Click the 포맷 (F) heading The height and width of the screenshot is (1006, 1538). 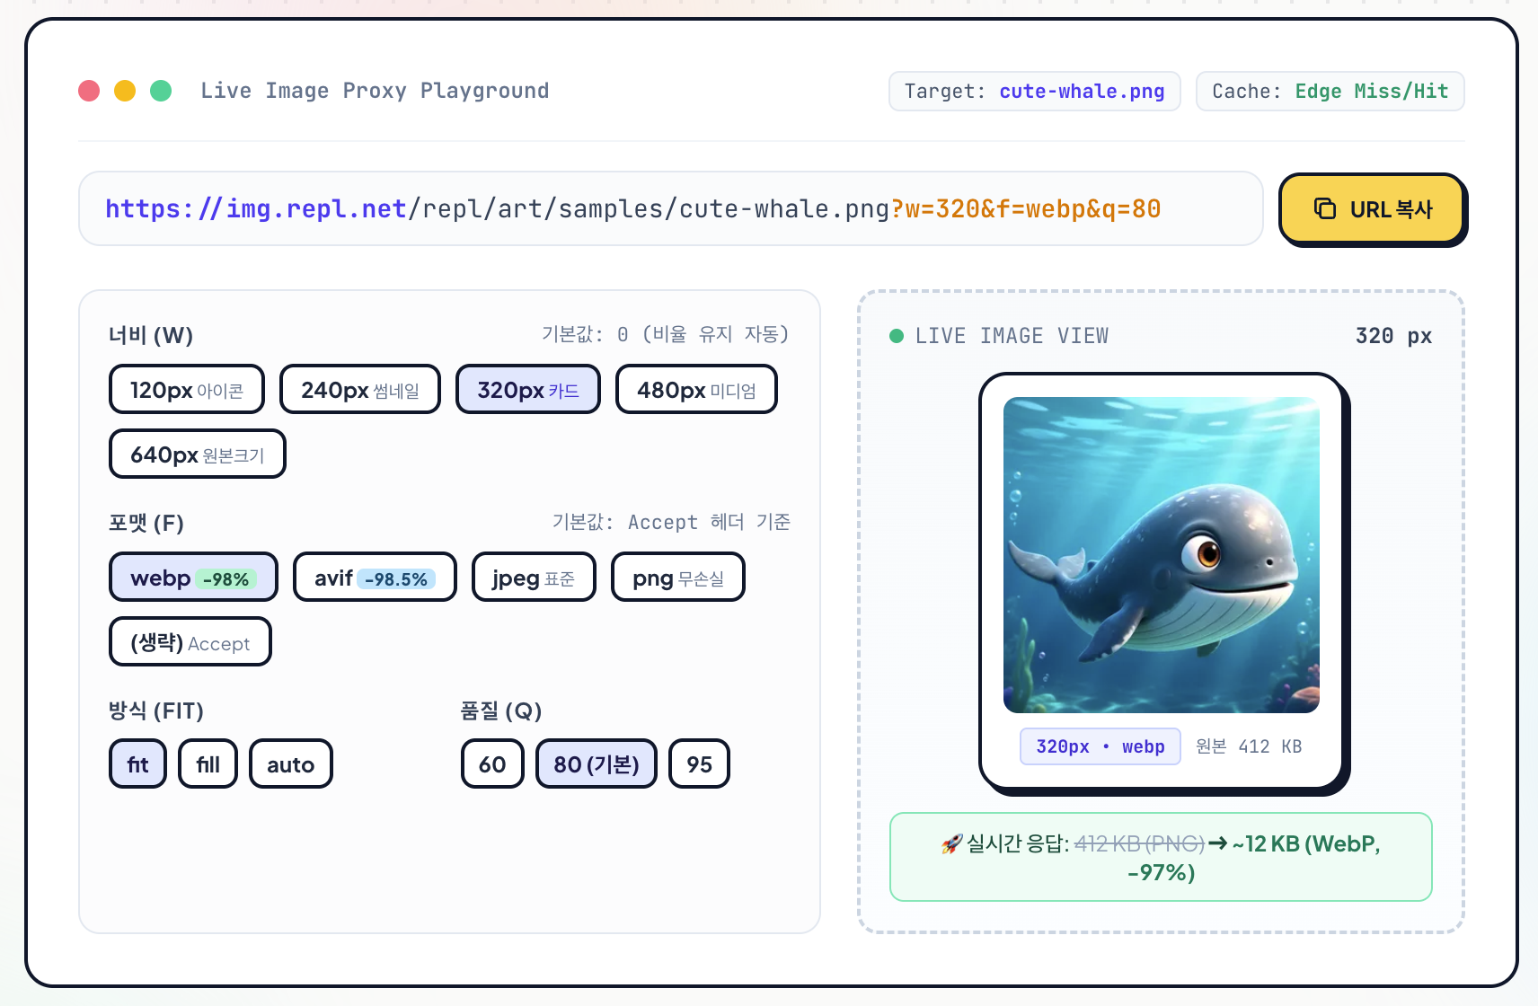tap(146, 523)
